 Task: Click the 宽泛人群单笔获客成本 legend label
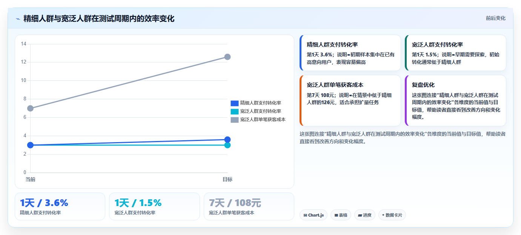click(x=263, y=120)
